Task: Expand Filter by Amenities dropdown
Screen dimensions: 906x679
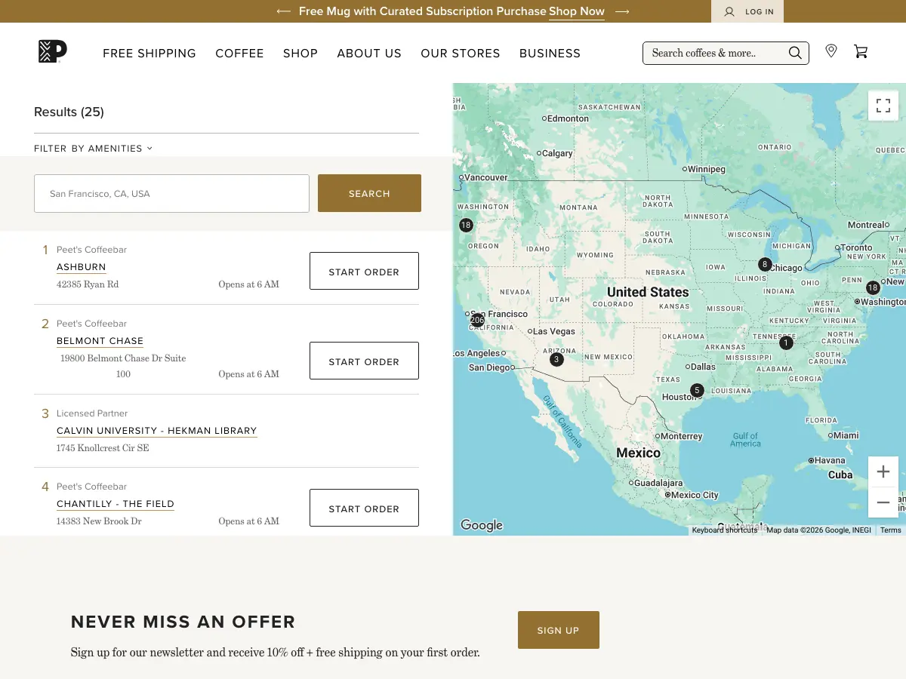Action: [94, 149]
